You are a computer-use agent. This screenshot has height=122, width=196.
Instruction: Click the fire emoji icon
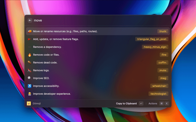coord(29,55)
